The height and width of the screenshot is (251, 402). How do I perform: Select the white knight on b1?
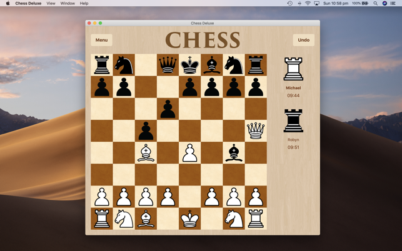coord(124,219)
